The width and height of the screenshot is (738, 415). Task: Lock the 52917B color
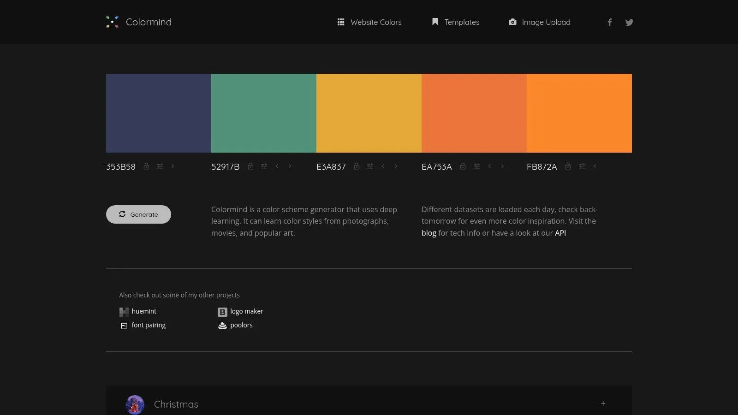point(251,166)
